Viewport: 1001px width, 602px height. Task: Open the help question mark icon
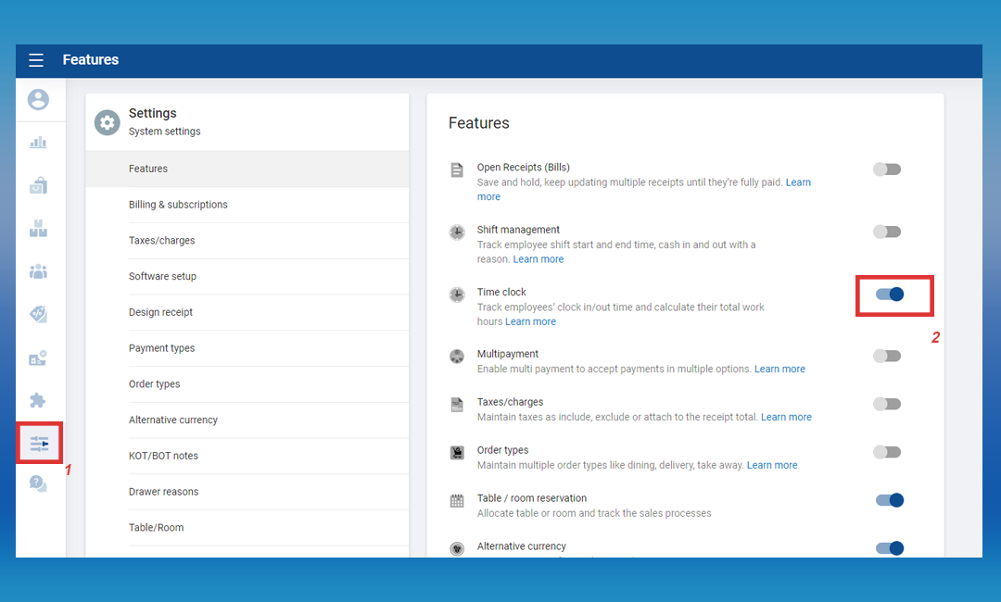click(38, 483)
